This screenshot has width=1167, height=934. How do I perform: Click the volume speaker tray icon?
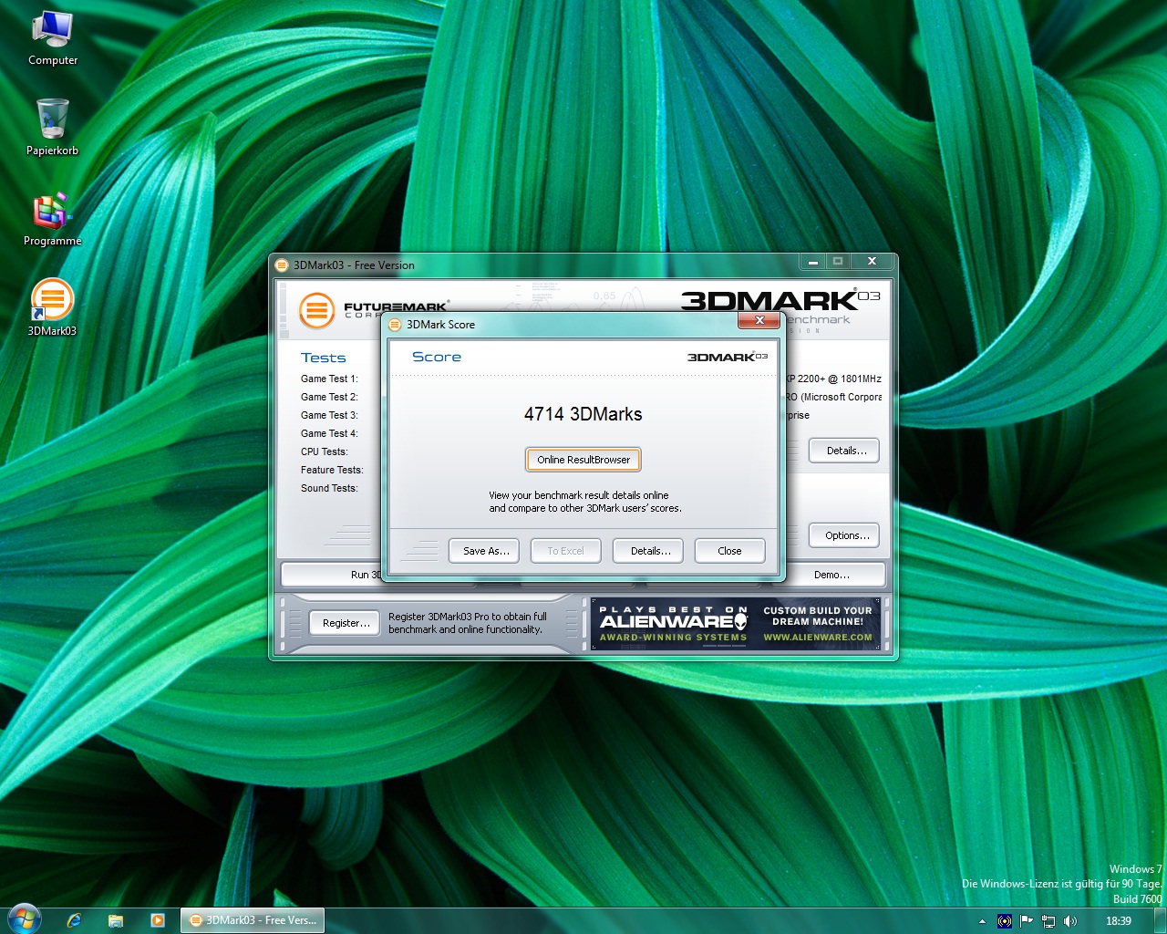click(1070, 921)
